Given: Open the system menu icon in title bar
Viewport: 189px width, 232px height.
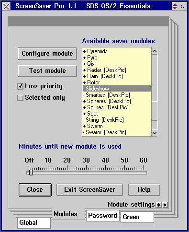Looking at the screenshot, I should click(x=6, y=6).
